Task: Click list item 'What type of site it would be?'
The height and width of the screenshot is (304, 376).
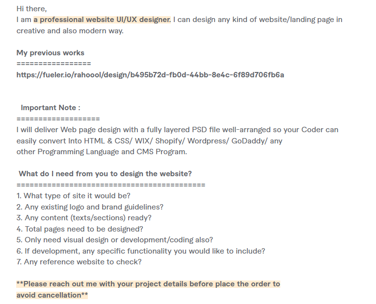Action: click(73, 196)
